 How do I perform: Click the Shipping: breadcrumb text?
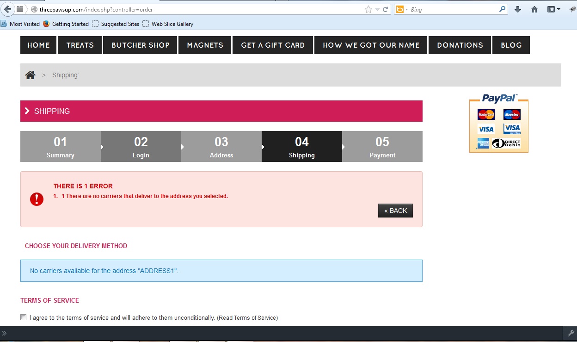pos(66,75)
